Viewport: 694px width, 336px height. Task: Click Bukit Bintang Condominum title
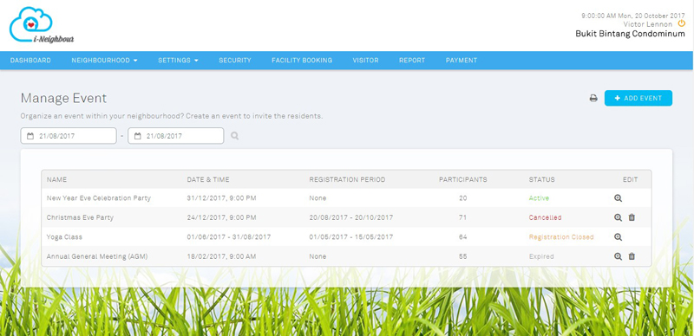click(631, 34)
